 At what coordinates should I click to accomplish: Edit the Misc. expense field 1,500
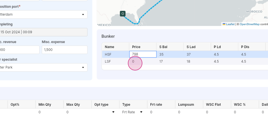coord(64,50)
